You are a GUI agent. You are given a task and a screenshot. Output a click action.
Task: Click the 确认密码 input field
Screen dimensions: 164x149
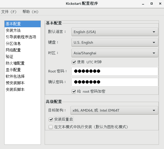click(x=115, y=82)
